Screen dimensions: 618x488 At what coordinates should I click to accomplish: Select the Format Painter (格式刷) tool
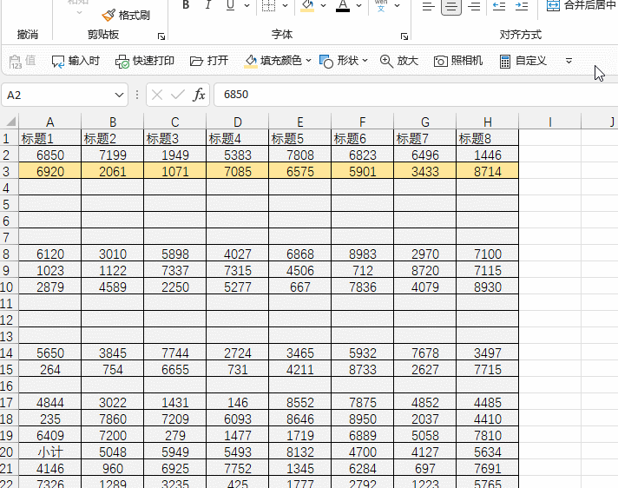pos(126,16)
